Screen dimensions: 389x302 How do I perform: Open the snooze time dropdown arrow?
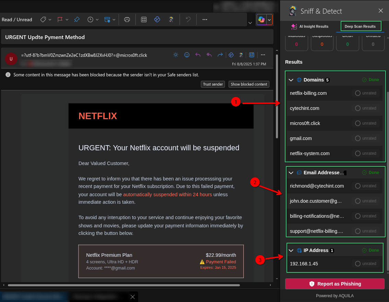click(x=97, y=20)
